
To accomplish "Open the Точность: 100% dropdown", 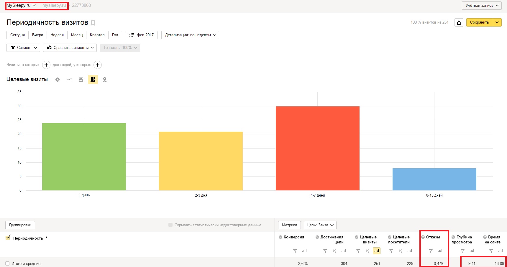I will pos(120,48).
